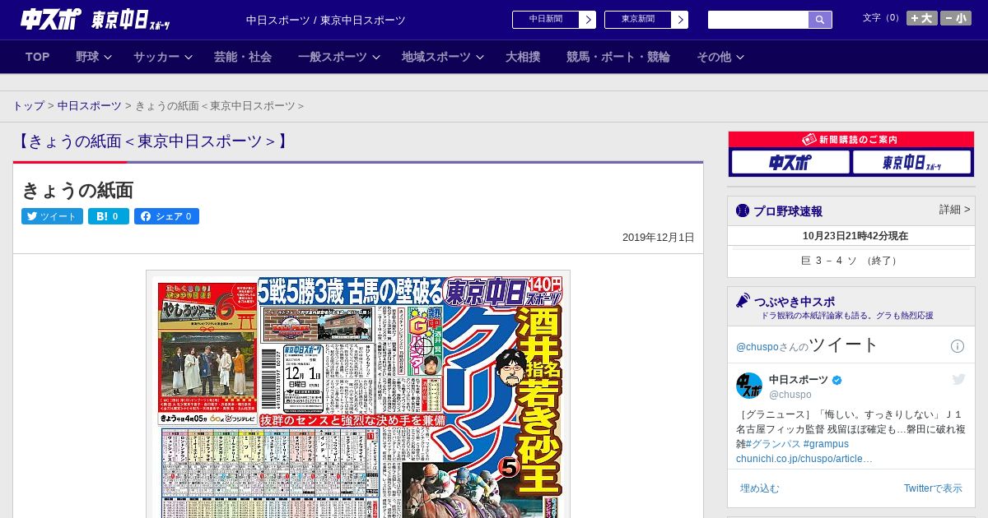Increase text size with the 大 button
The height and width of the screenshot is (518, 988).
922,18
